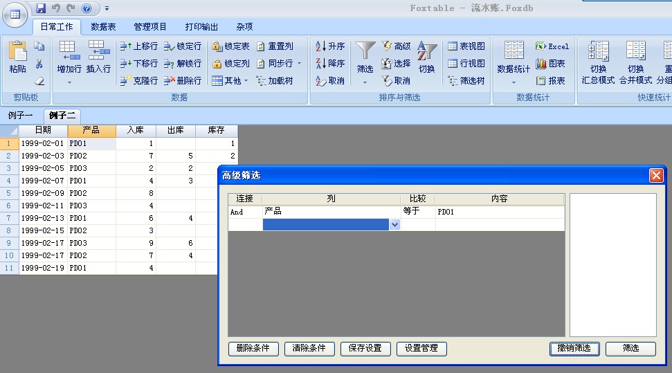Cancel sorting with 取消 under 降序

pyautogui.click(x=330, y=80)
